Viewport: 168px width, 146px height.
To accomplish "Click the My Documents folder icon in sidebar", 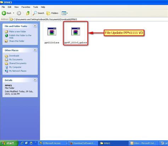I will [x=6, y=60].
